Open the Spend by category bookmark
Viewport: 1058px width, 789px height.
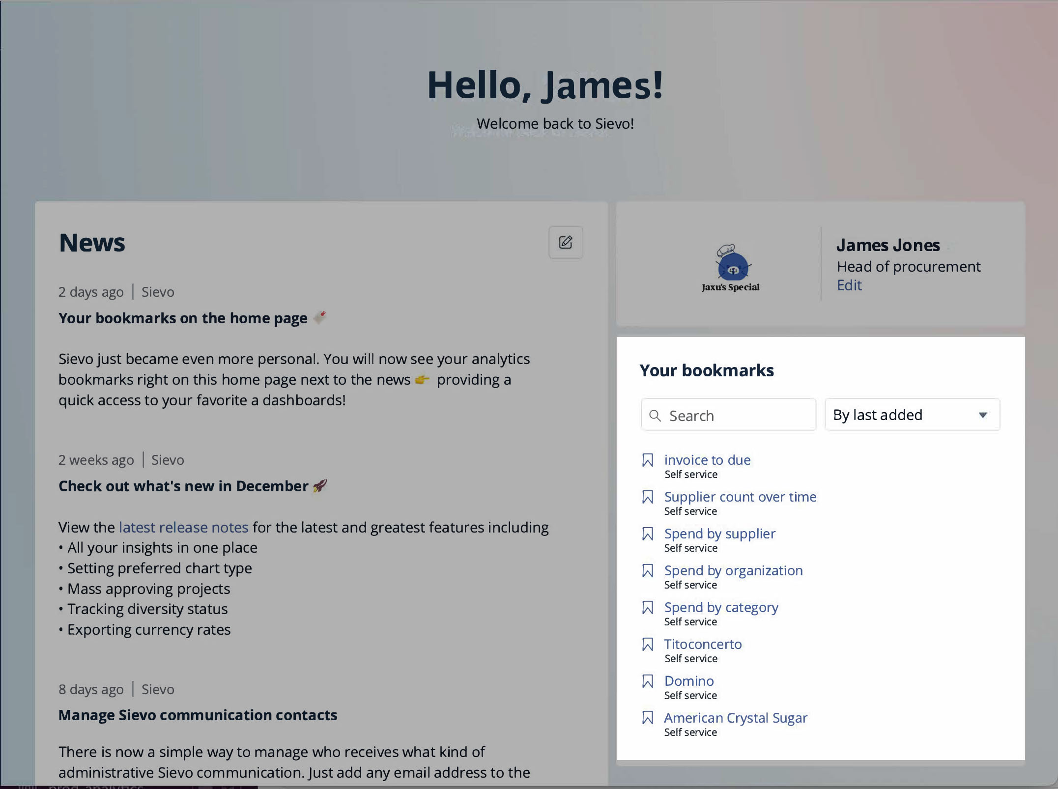tap(721, 607)
